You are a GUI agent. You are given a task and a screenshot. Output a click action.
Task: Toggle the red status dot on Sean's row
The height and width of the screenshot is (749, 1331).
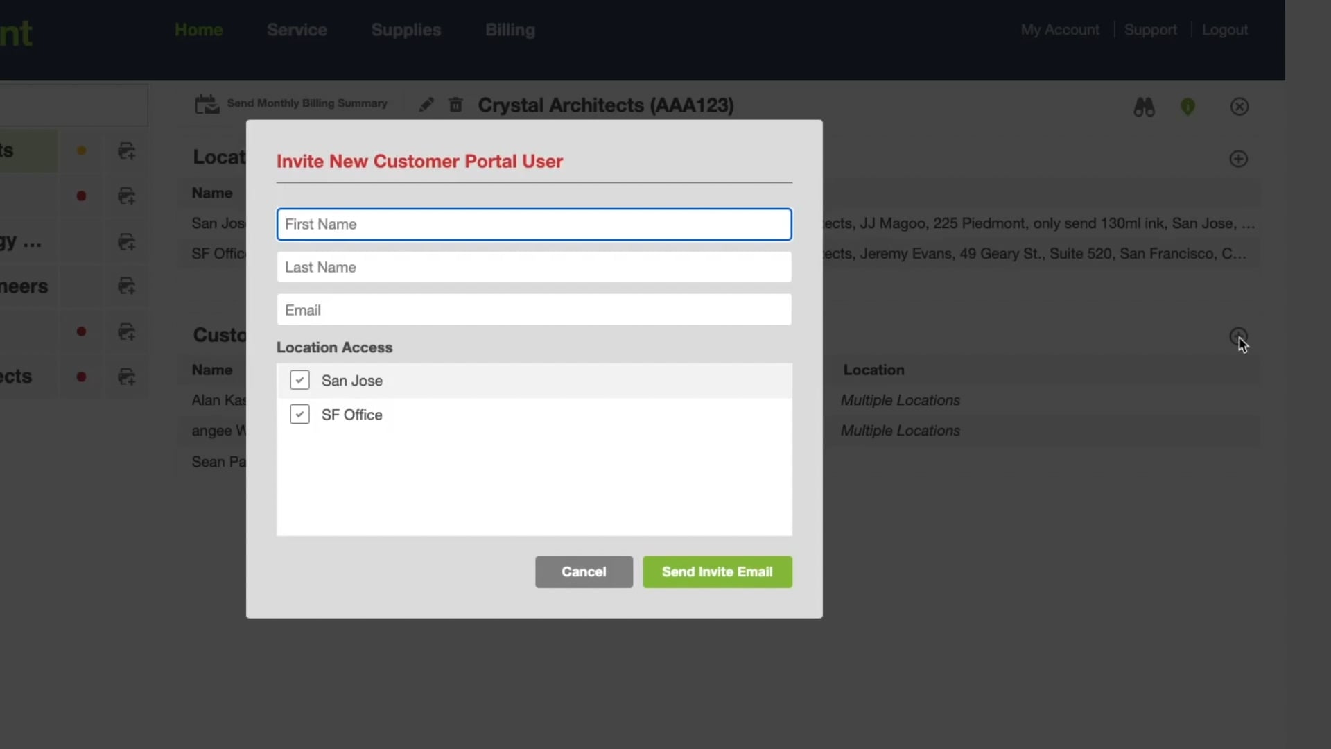coord(82,377)
